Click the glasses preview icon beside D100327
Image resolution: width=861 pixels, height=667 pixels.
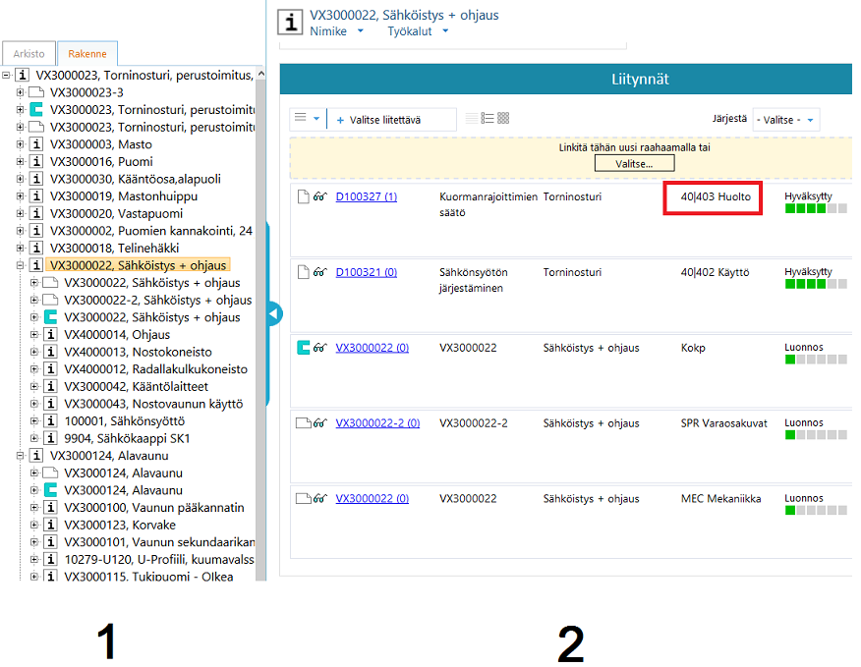coord(319,197)
